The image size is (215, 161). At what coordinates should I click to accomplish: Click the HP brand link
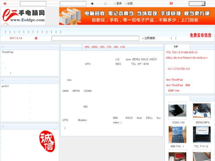point(139,64)
